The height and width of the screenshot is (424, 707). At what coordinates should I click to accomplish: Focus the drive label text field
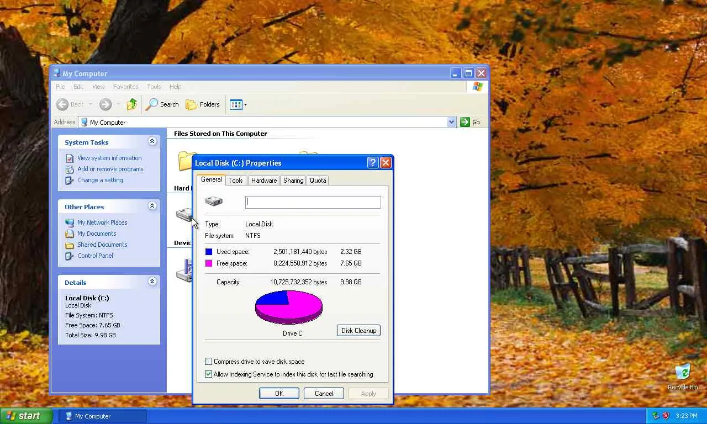coord(313,202)
